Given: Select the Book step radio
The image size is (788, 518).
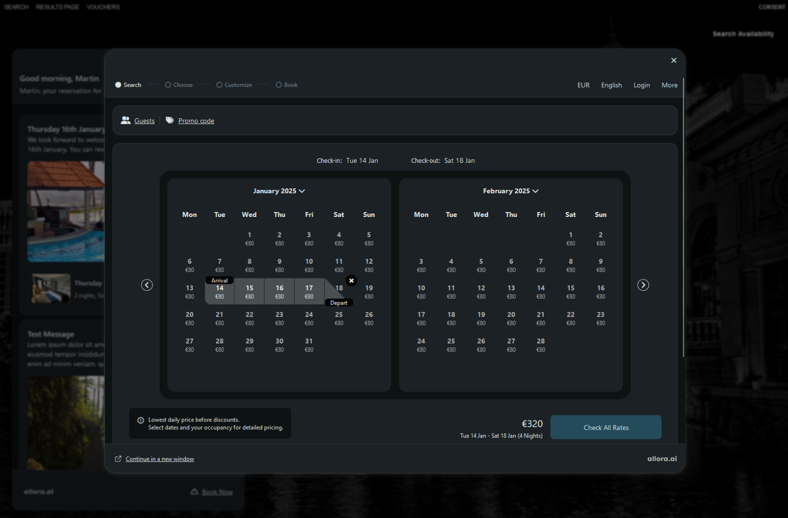Looking at the screenshot, I should 279,85.
